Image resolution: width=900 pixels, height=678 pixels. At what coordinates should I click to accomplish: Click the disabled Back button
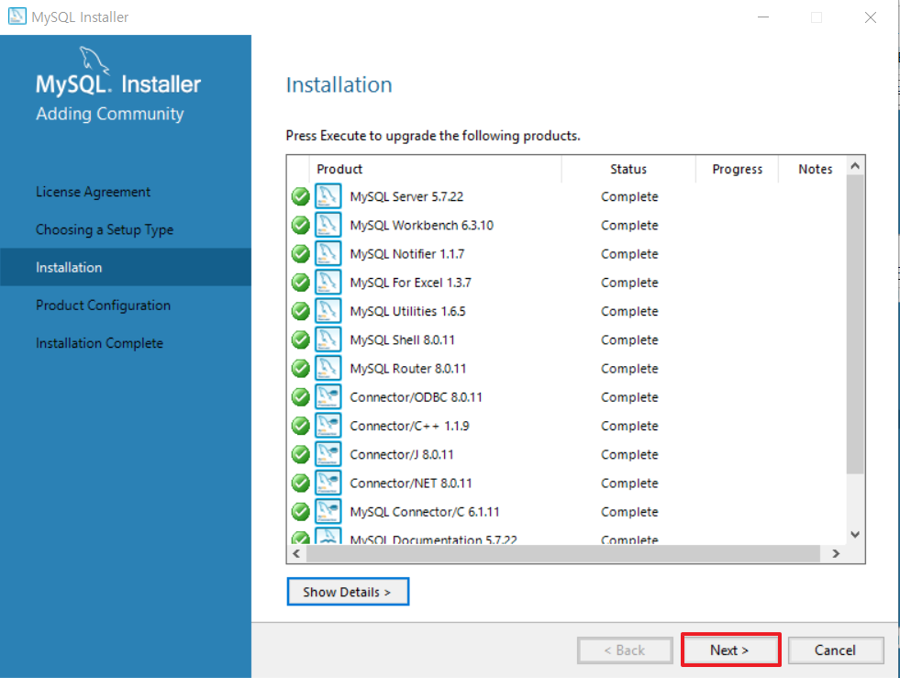625,650
